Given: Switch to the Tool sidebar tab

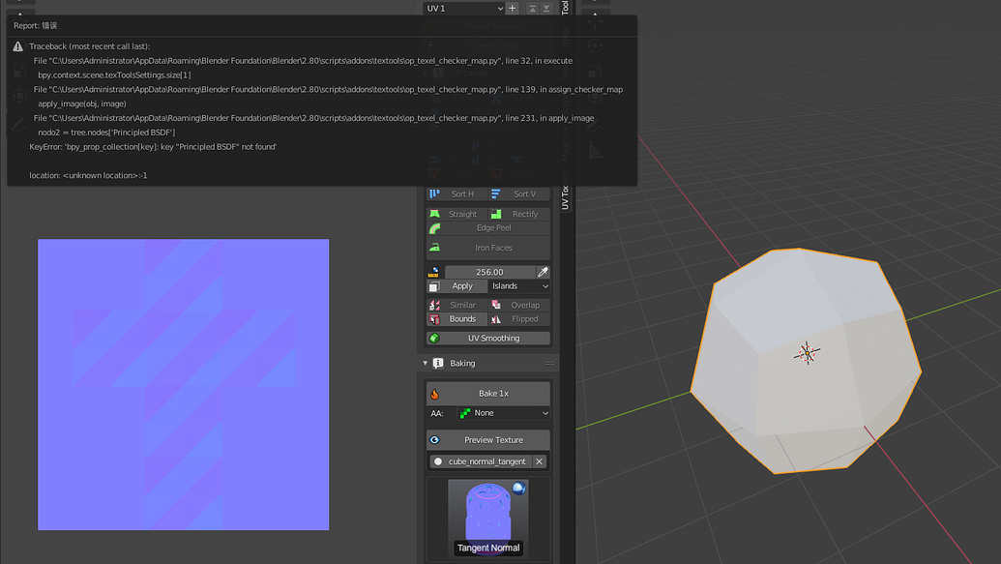Looking at the screenshot, I should click(x=565, y=8).
